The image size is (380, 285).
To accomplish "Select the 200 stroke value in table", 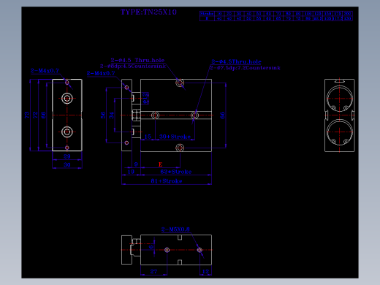I will [x=347, y=14].
